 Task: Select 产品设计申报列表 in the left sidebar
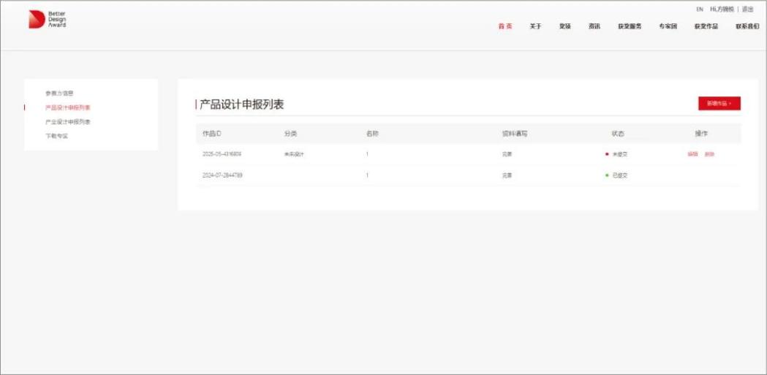click(x=67, y=107)
